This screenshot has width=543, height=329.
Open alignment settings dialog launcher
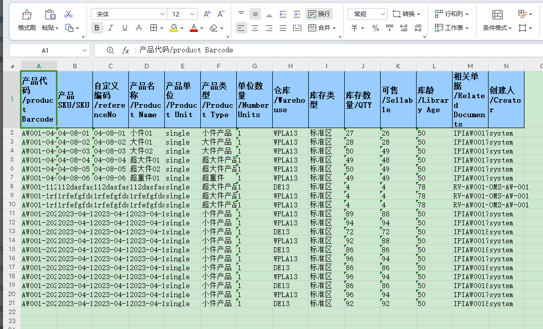pos(340,36)
